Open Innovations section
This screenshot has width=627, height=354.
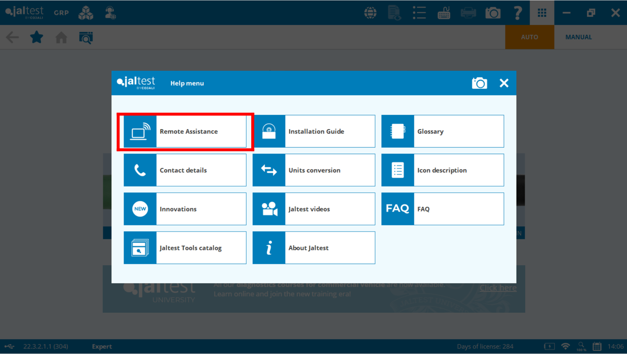(x=185, y=209)
